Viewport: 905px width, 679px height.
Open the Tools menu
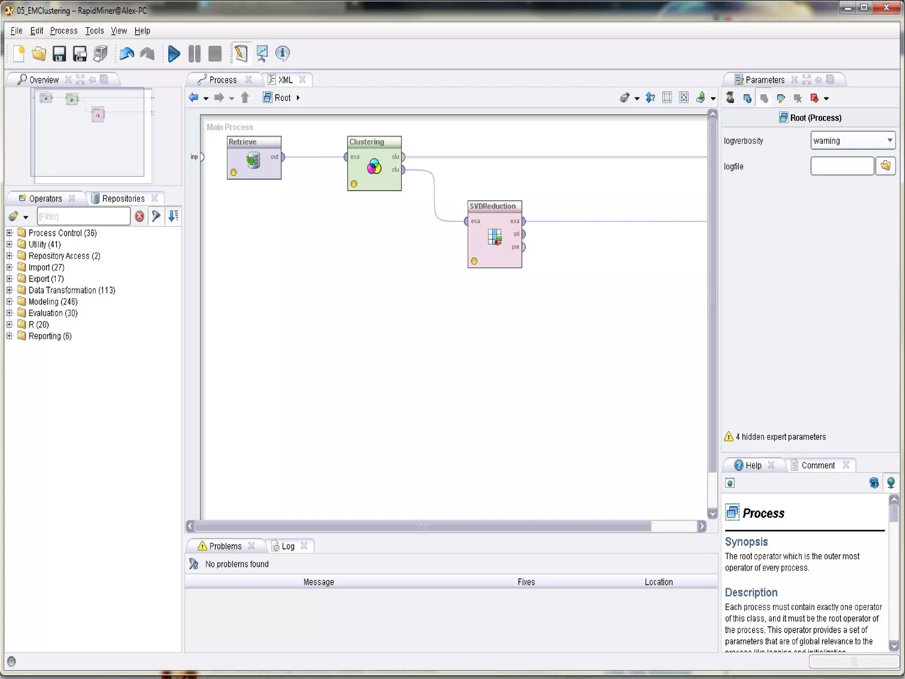point(95,31)
